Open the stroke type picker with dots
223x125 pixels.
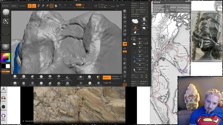point(6,22)
